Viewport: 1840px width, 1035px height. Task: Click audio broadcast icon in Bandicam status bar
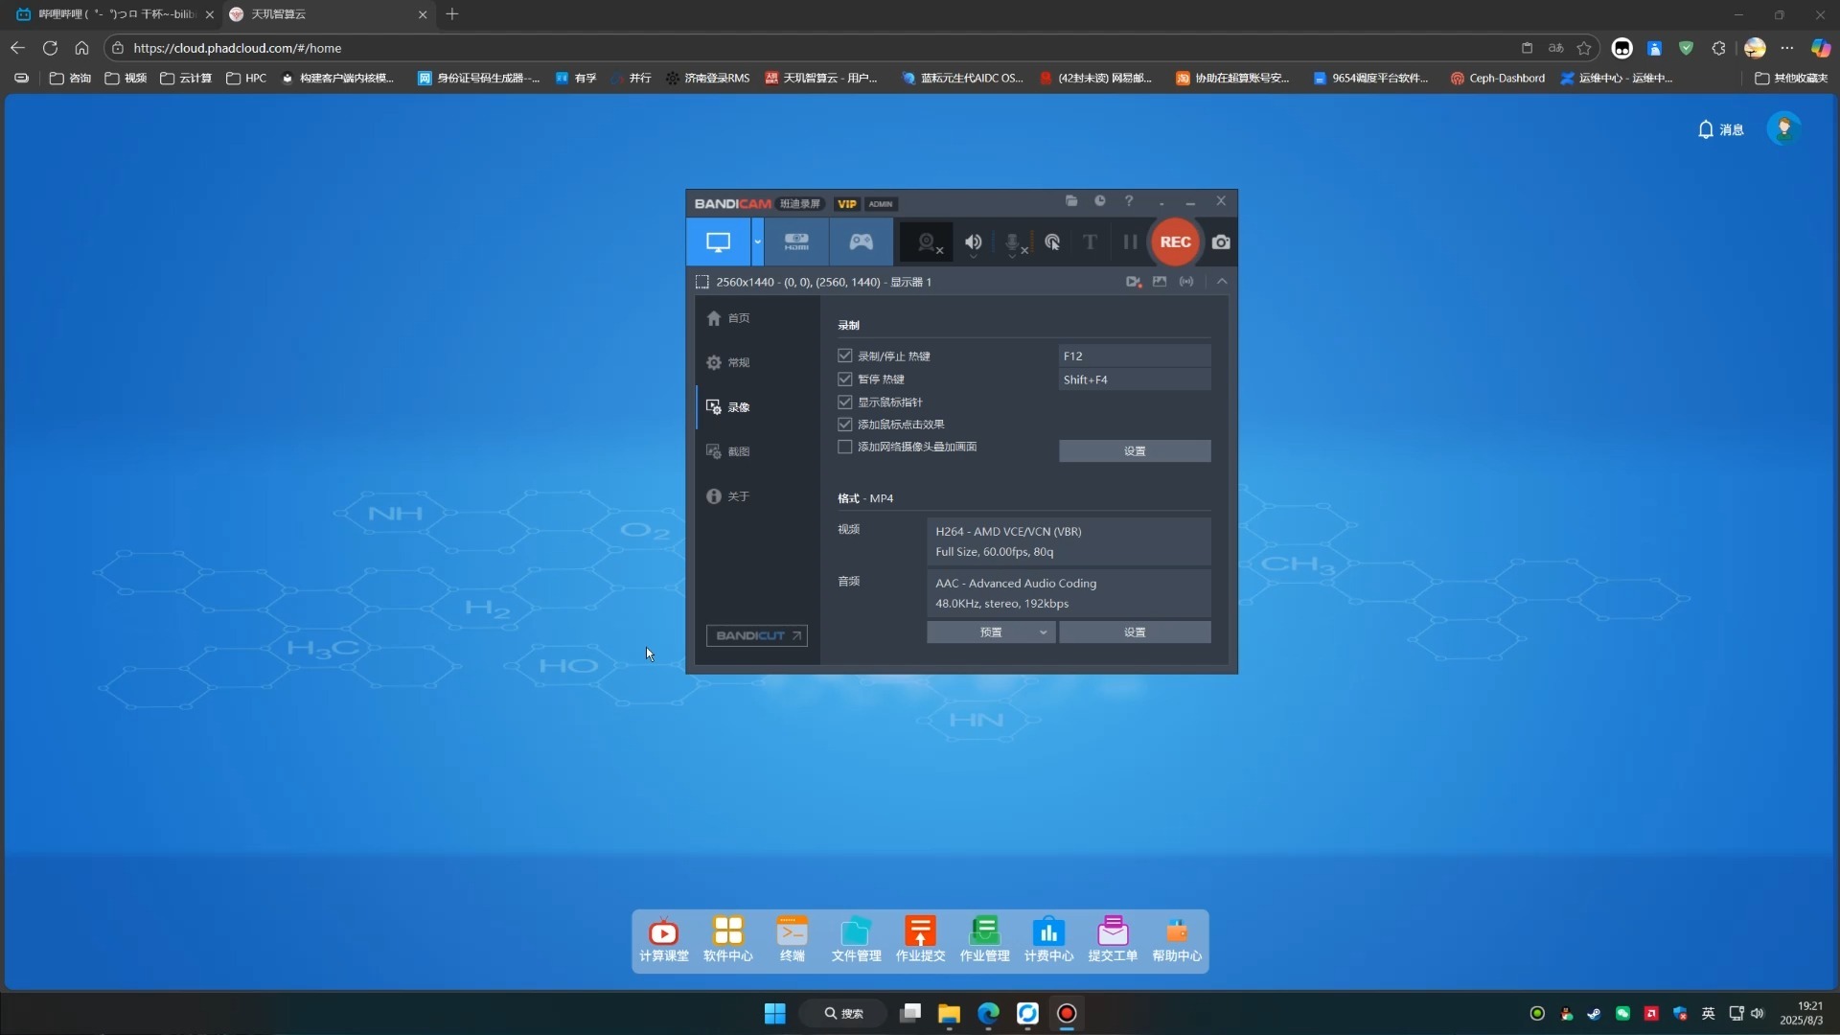tap(1186, 282)
